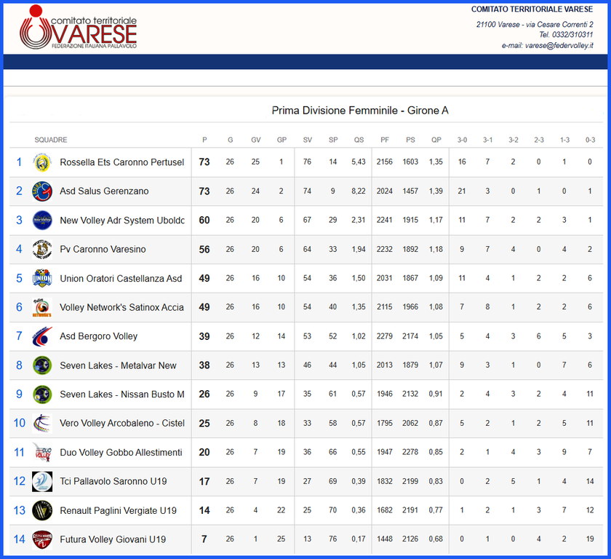
Task: Click Renault Paglini Vergiate U19 name
Action: click(x=118, y=510)
